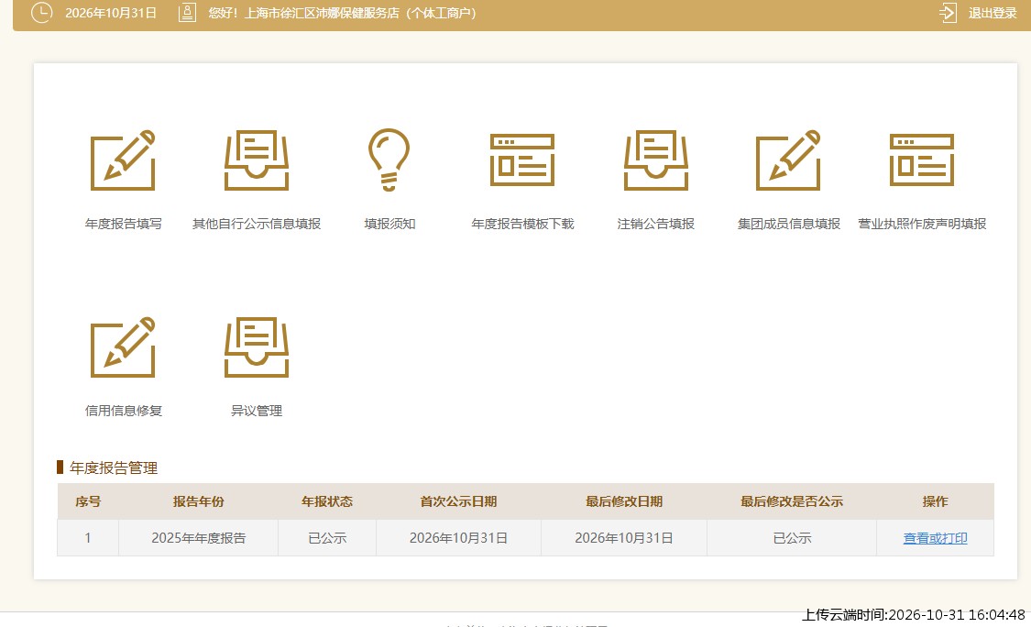Click the 已公示 cell under 最后修改是否公示
The image size is (1031, 627).
(793, 538)
